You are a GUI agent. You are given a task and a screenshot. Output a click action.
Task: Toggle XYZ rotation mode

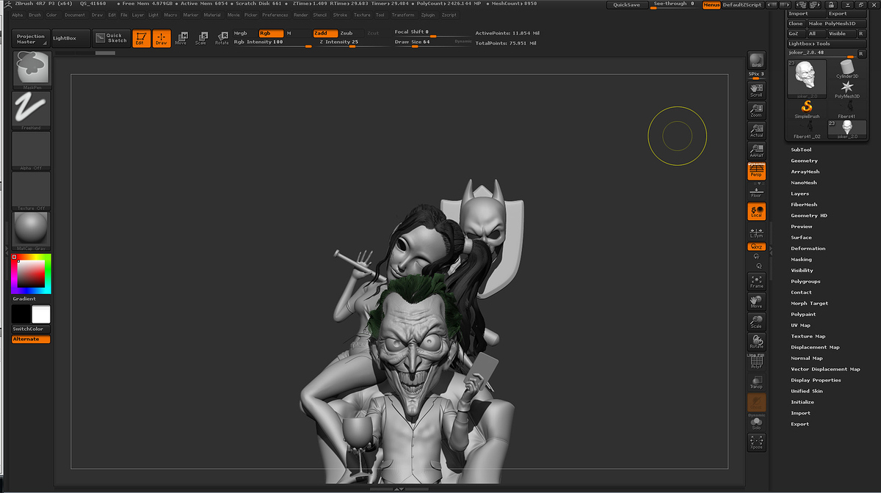click(x=756, y=247)
